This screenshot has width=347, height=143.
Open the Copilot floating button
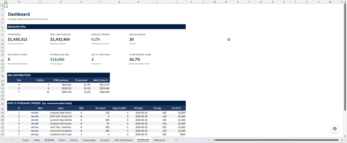334,129
